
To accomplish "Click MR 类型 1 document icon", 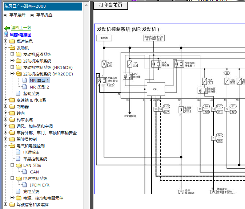I will [24, 80].
